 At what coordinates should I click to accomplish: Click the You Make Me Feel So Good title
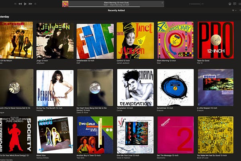pos(212,155)
